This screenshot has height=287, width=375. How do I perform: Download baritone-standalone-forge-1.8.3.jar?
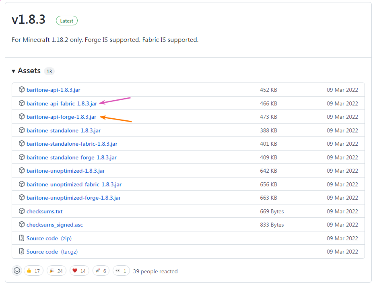click(x=72, y=158)
